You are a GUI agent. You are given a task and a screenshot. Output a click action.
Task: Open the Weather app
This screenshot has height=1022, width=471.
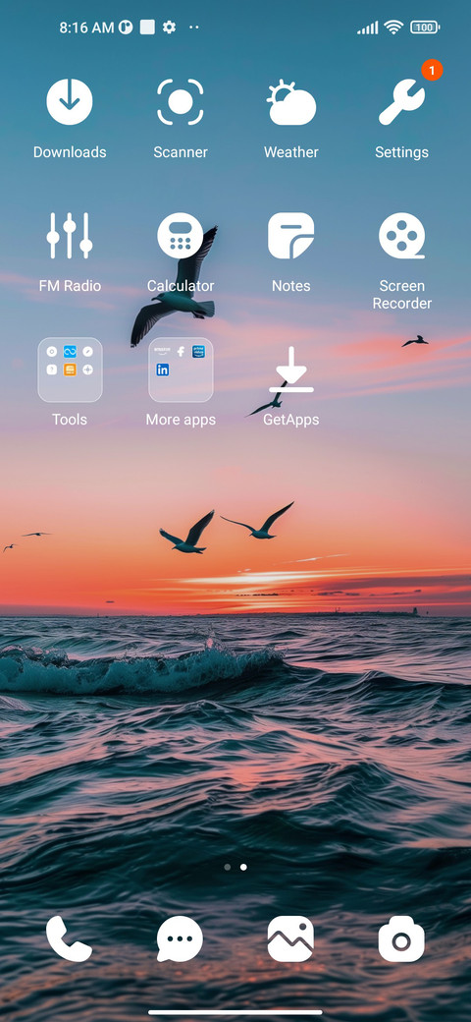point(290,101)
